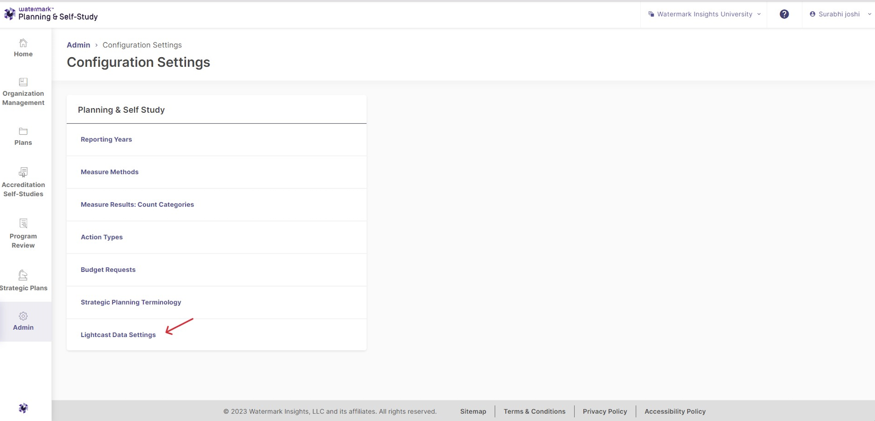Click the user avatar icon beside Surabhi joshi
The height and width of the screenshot is (421, 875).
(x=813, y=14)
